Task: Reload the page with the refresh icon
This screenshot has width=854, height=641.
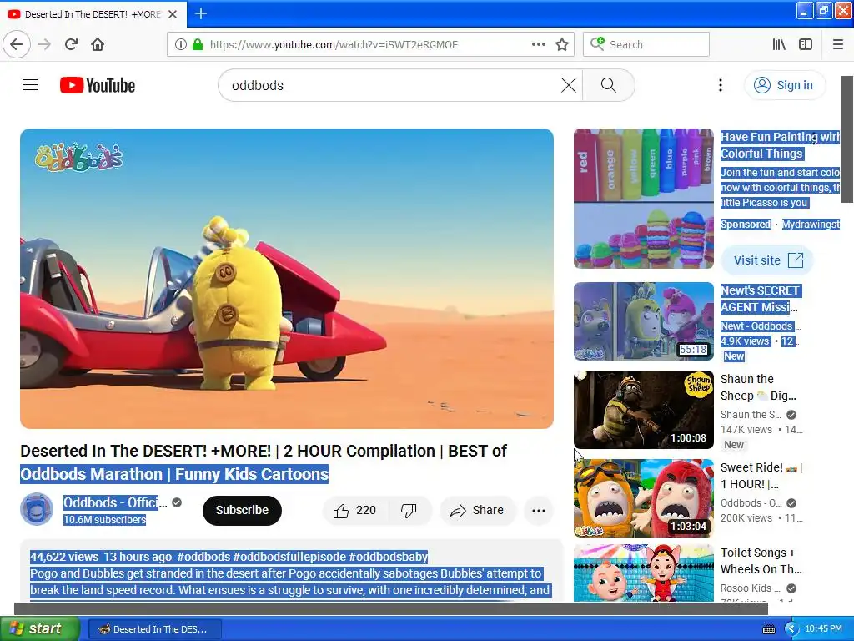Action: tap(71, 44)
